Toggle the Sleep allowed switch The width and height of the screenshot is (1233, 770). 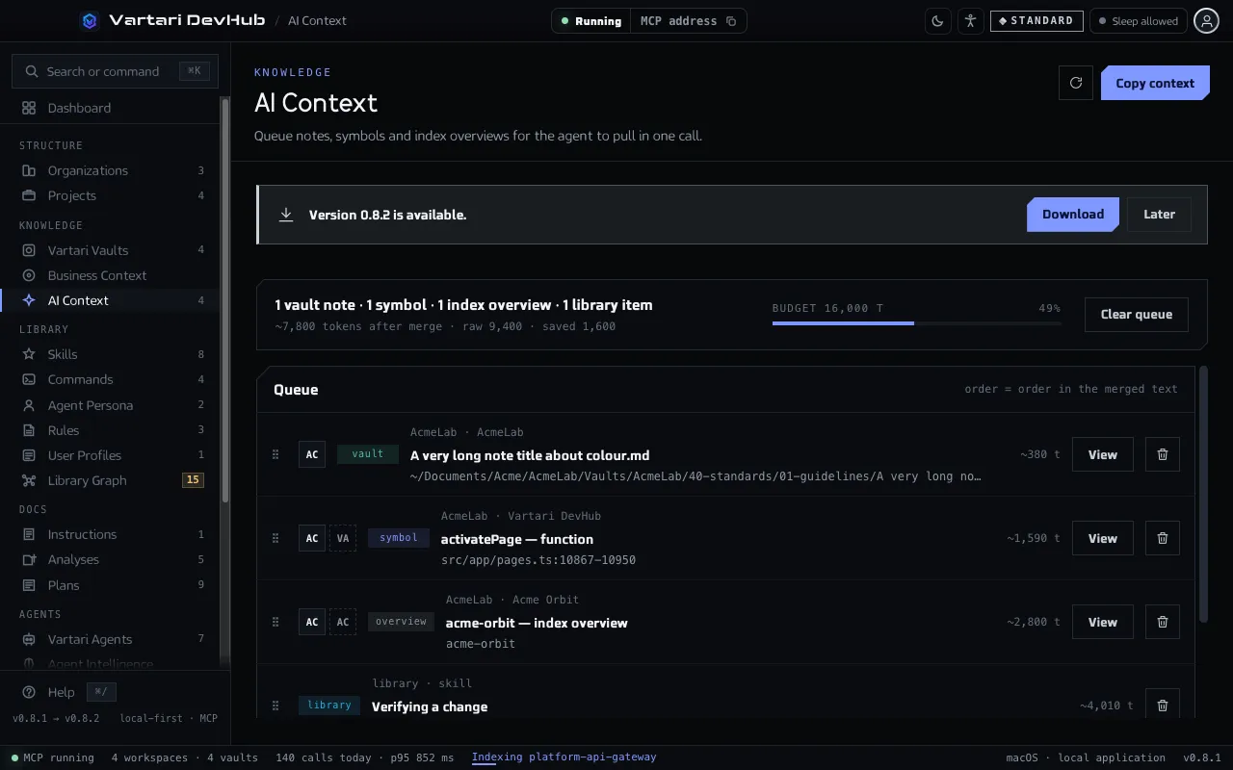[1139, 21]
